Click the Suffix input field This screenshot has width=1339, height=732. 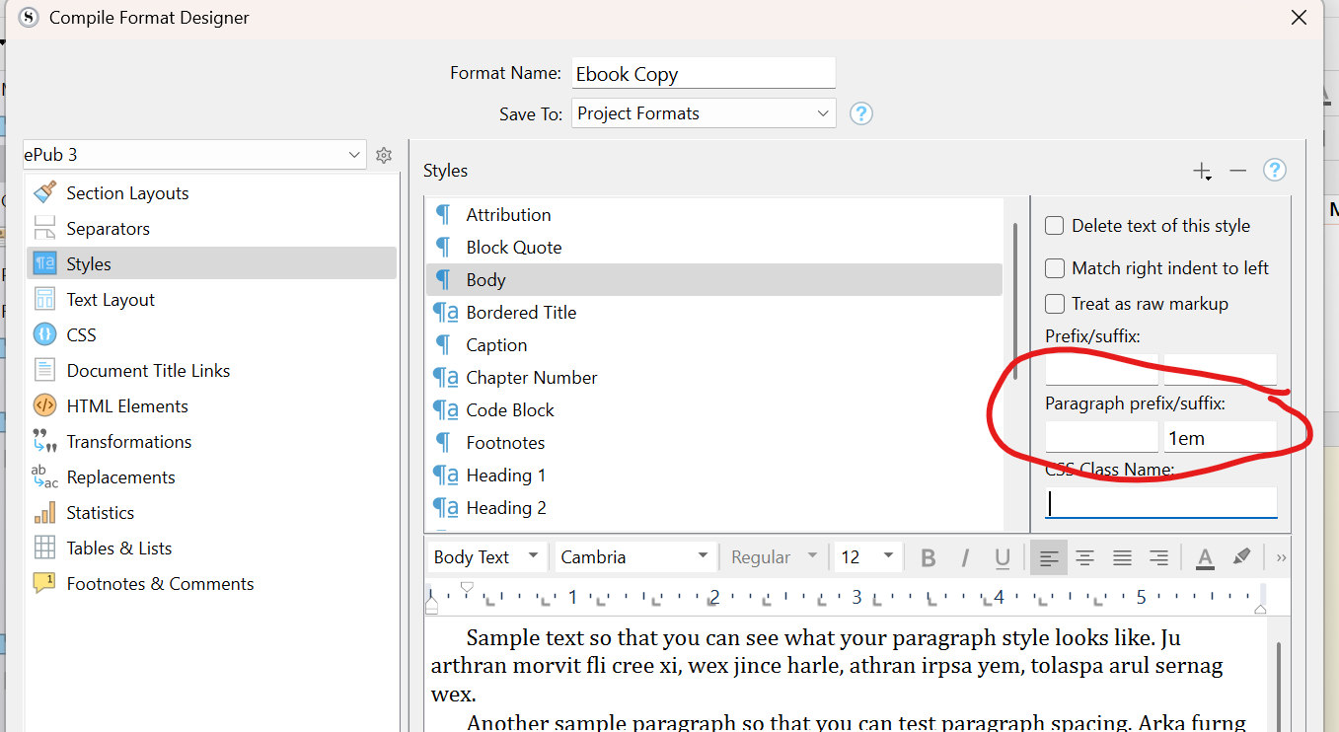[1221, 370]
